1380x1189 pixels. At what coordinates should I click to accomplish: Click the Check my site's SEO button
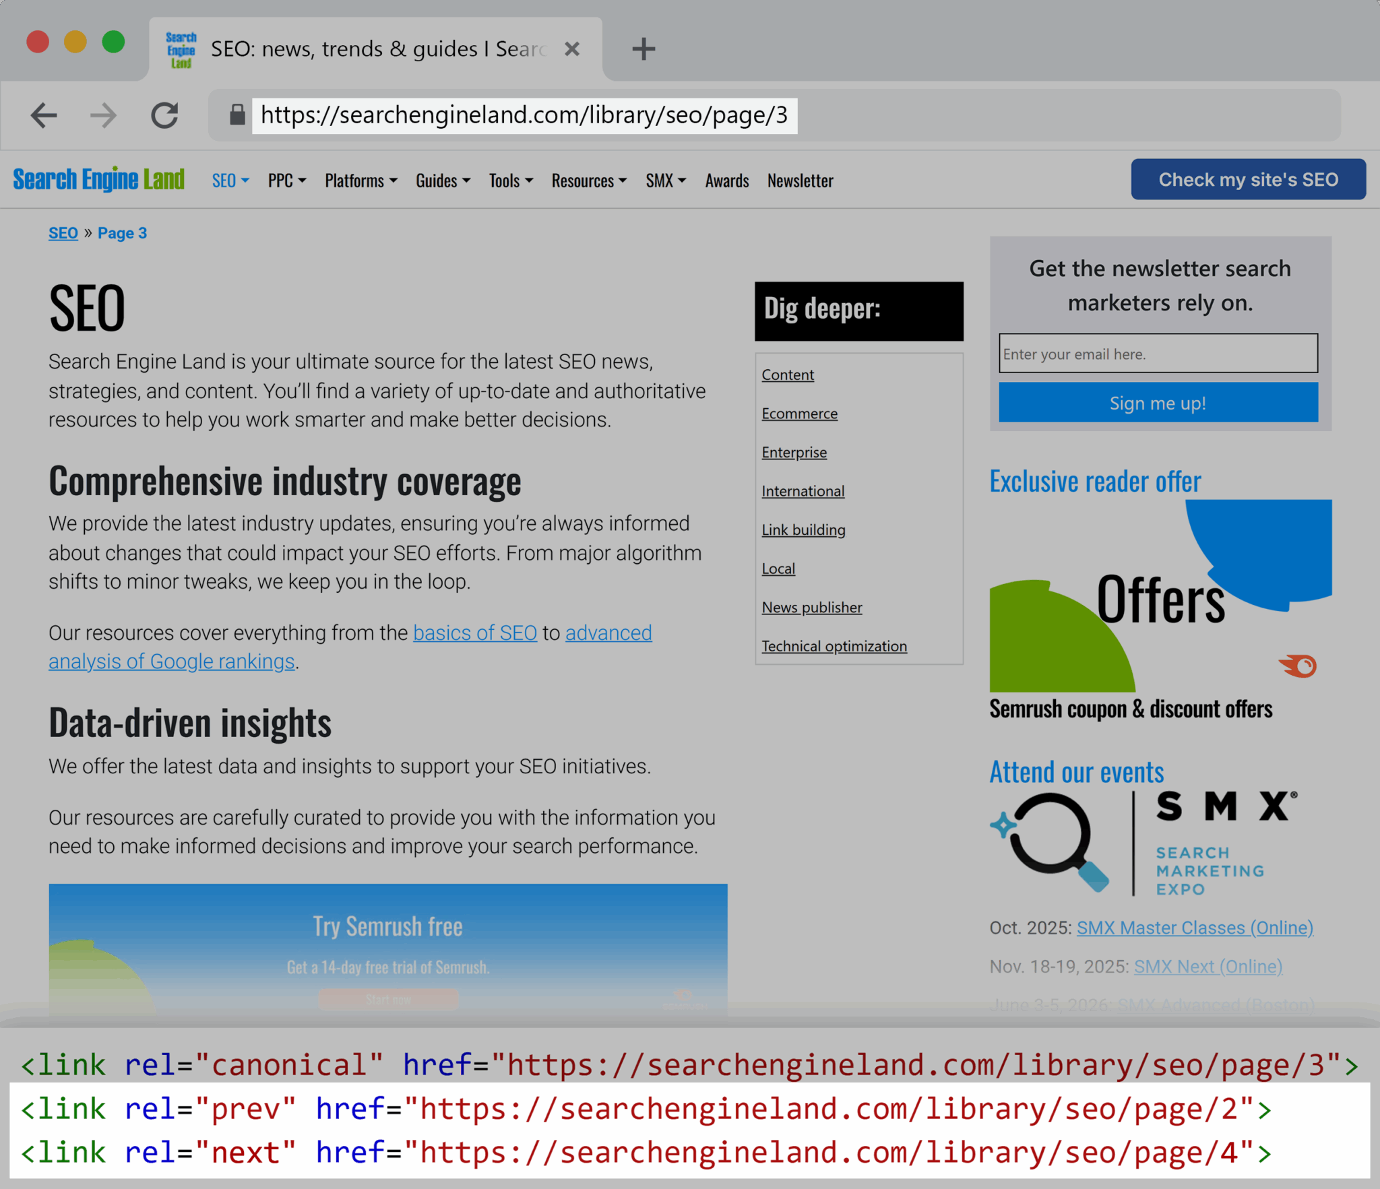pos(1248,179)
